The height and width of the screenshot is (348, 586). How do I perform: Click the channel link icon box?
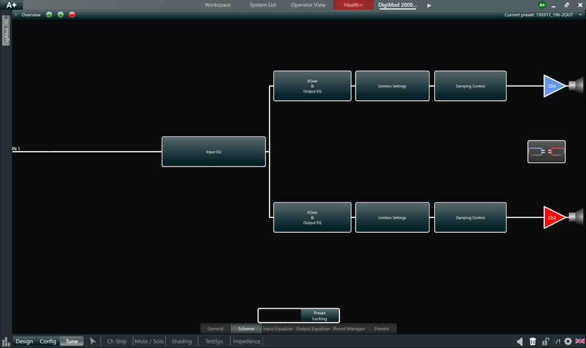pos(546,152)
